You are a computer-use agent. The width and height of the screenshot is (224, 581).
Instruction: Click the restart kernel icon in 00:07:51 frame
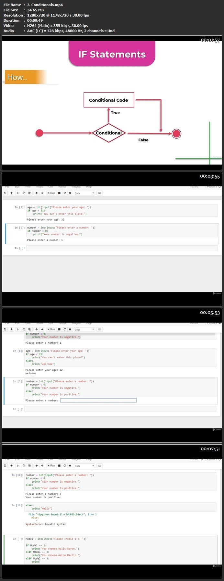pyautogui.click(x=65, y=466)
